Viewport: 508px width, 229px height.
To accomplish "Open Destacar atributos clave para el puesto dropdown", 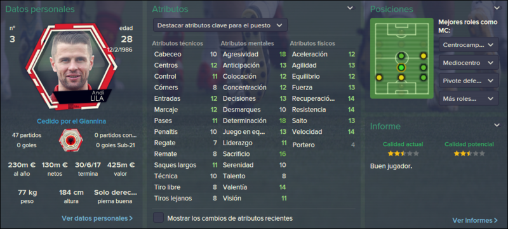I will coord(220,25).
